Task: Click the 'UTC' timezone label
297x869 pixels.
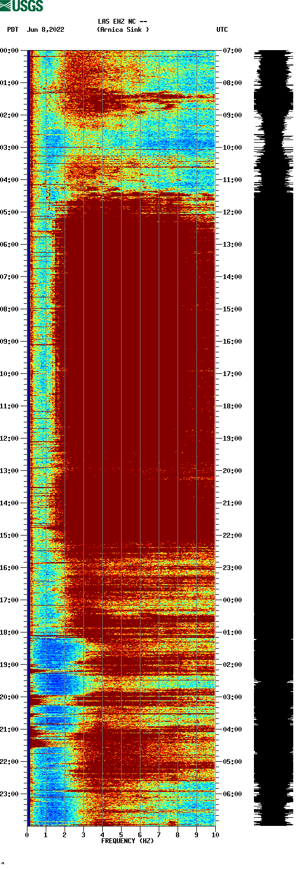Action: tap(222, 30)
